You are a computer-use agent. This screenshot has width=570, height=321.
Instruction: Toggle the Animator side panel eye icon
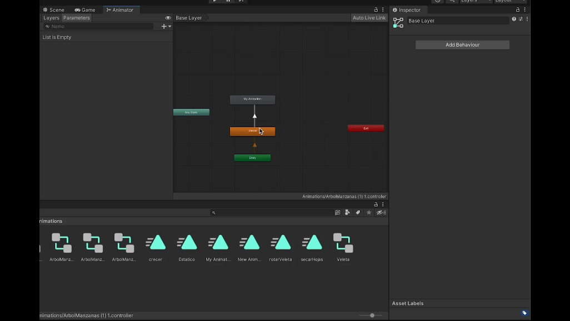(168, 18)
